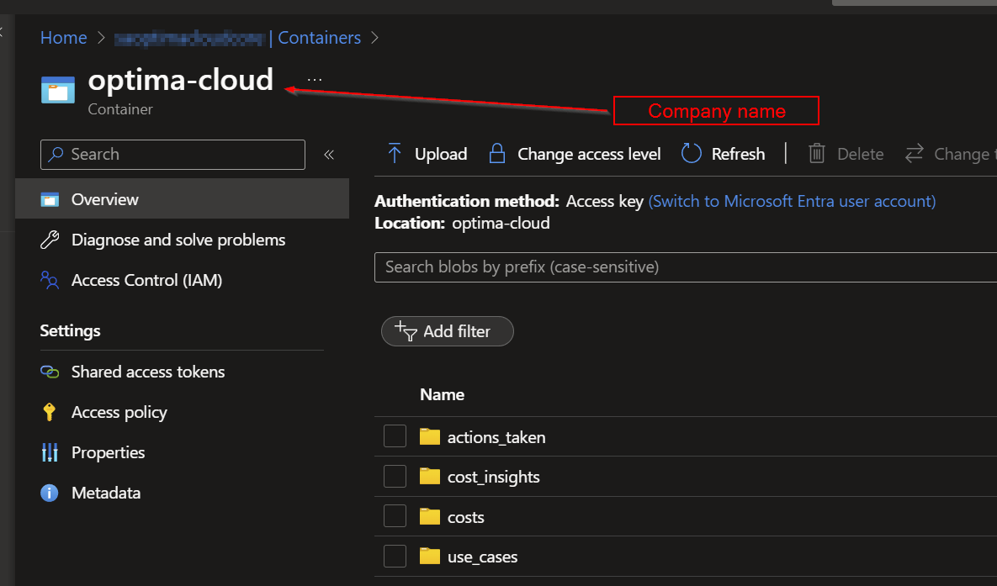This screenshot has height=586, width=997.
Task: Click the optima-cloud container title
Action: tap(181, 80)
